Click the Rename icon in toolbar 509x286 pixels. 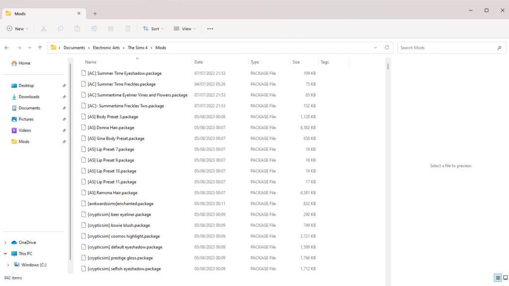(x=94, y=28)
